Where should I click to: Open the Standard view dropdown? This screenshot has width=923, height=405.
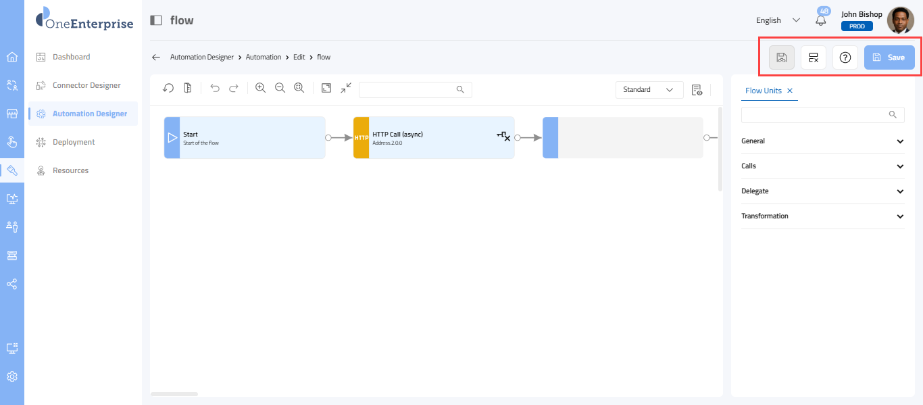click(x=649, y=89)
